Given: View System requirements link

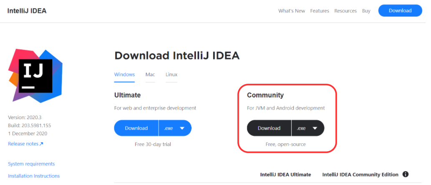Looking at the screenshot, I should [x=31, y=164].
